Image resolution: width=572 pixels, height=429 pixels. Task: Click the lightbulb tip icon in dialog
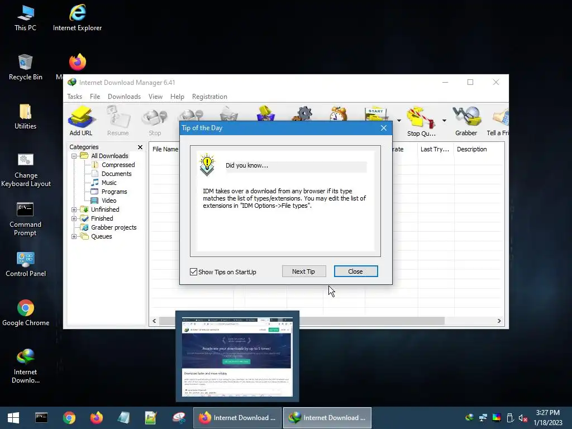coord(207,165)
